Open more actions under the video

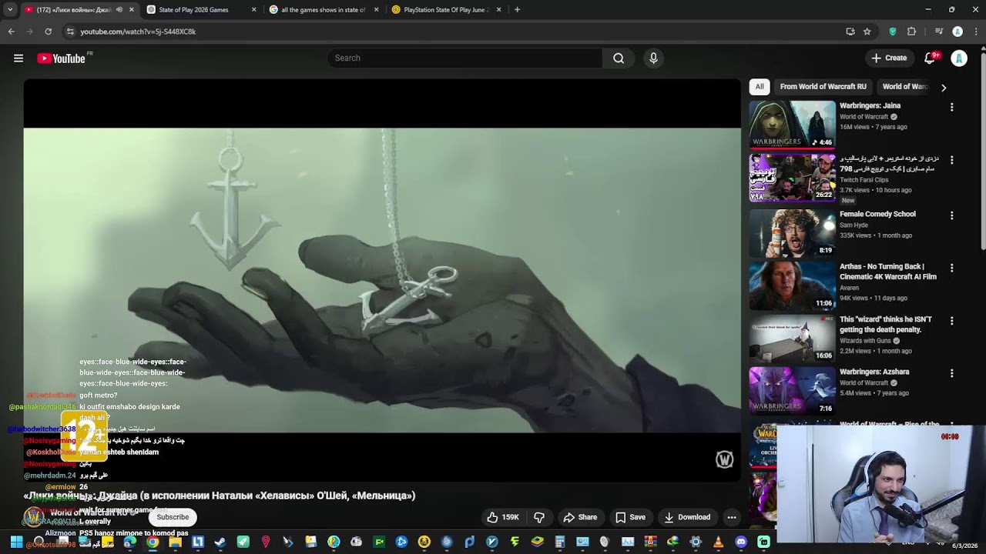(732, 517)
